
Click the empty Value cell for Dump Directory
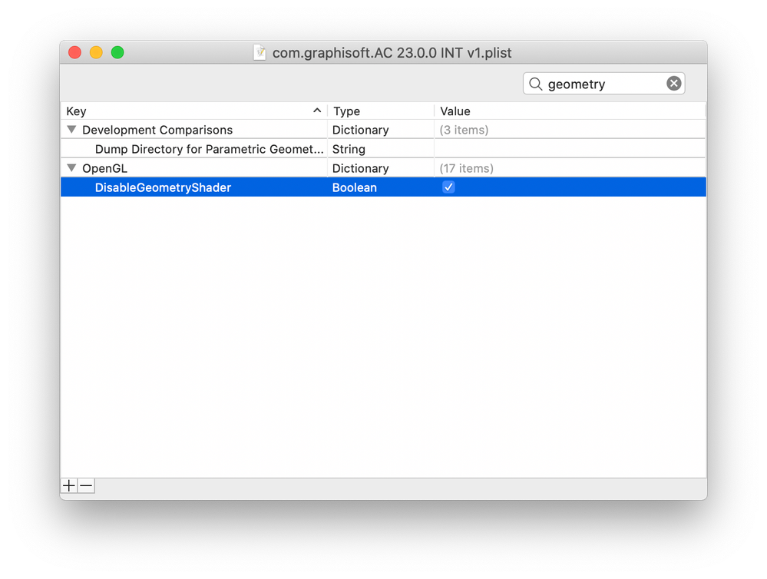point(568,149)
